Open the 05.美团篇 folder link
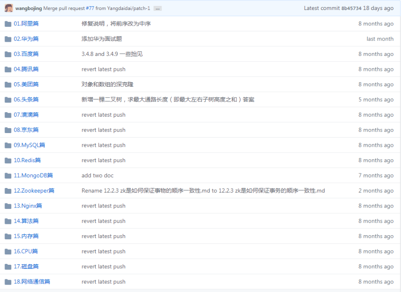 coord(26,84)
